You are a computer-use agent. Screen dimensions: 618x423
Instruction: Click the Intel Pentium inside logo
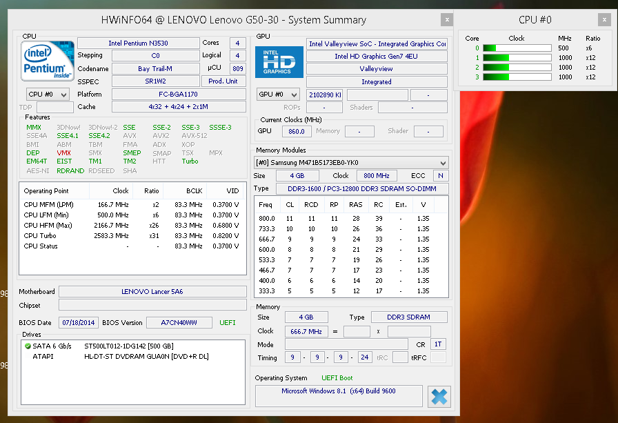(48, 61)
